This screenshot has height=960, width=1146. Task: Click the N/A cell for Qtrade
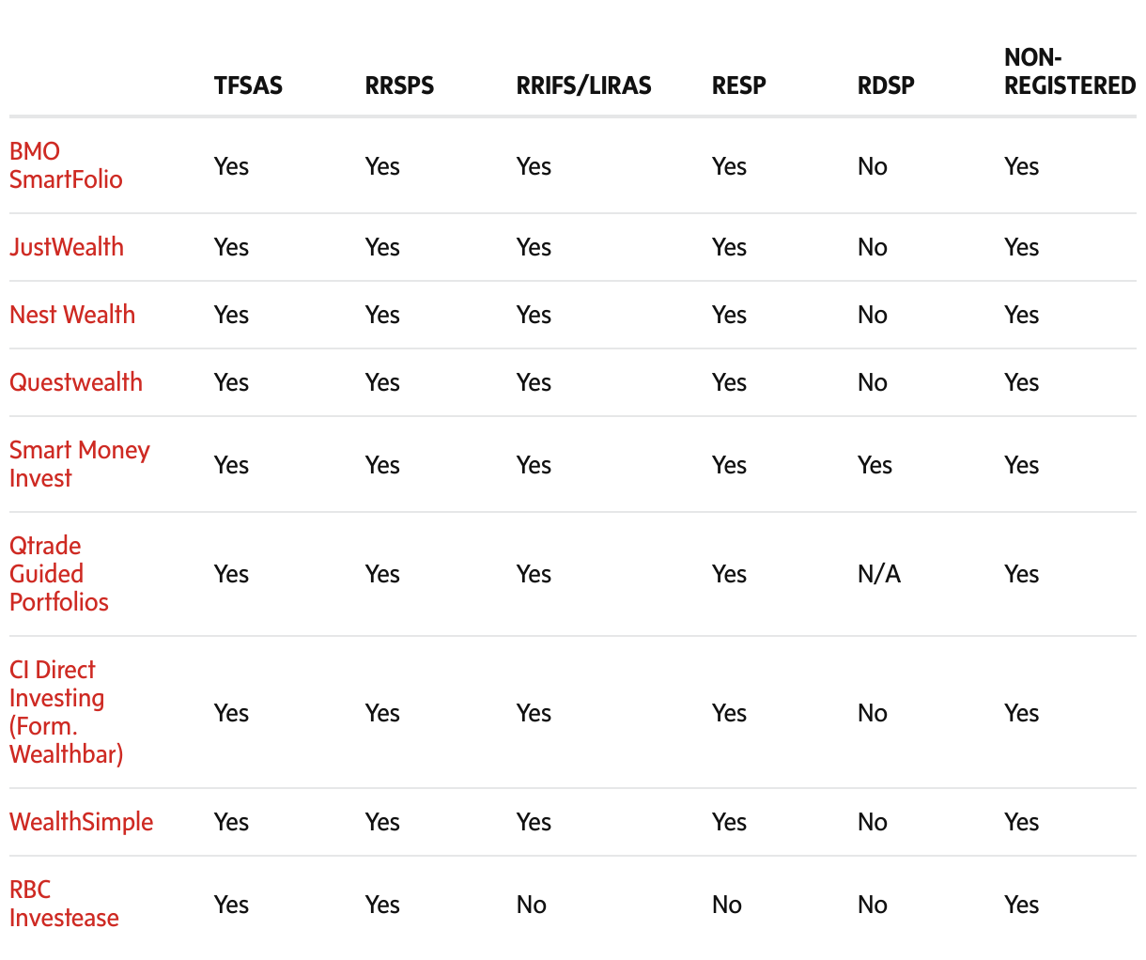coord(878,574)
